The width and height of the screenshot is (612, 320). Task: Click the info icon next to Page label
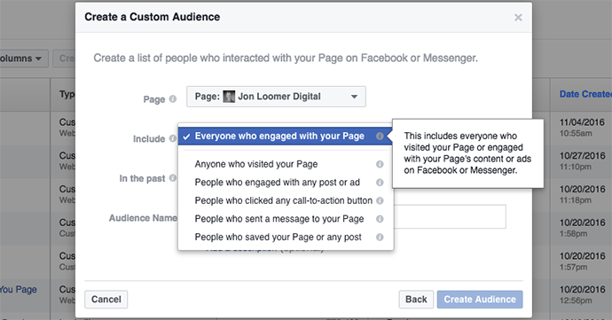pos(173,99)
